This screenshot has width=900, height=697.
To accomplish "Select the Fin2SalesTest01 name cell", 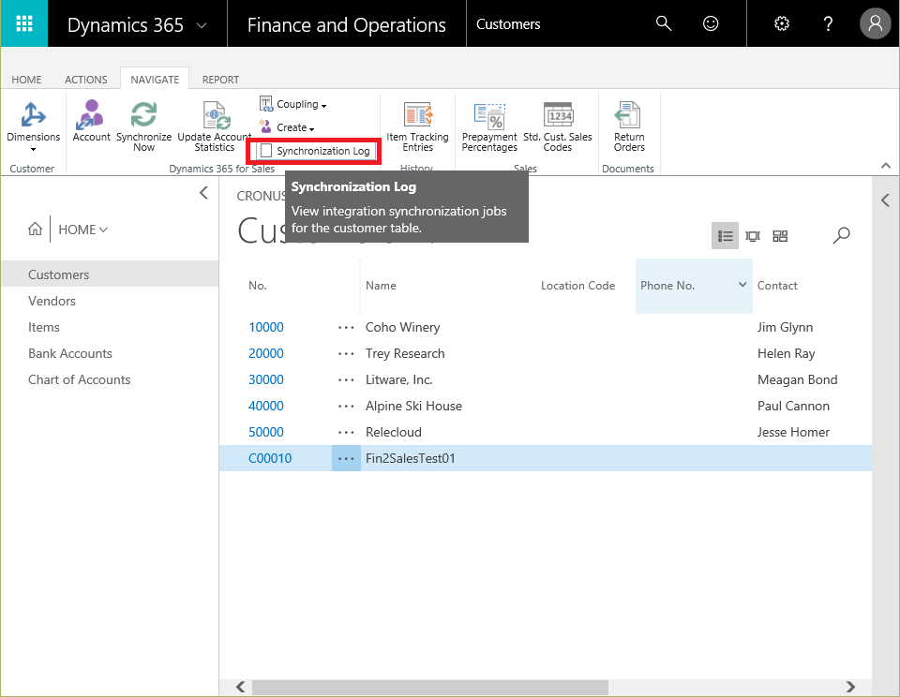I will click(411, 458).
